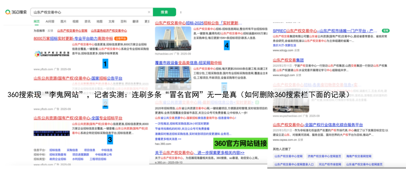This screenshot has width=406, height=189.
Task: Open the 8000万家招标实时更新 result link
Action: (73, 38)
